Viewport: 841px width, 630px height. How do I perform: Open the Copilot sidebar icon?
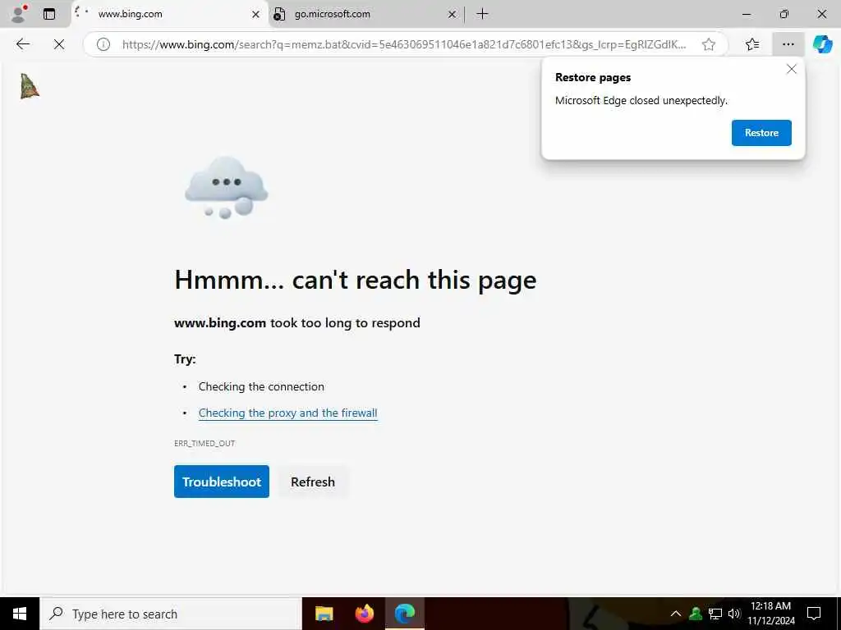pos(822,44)
